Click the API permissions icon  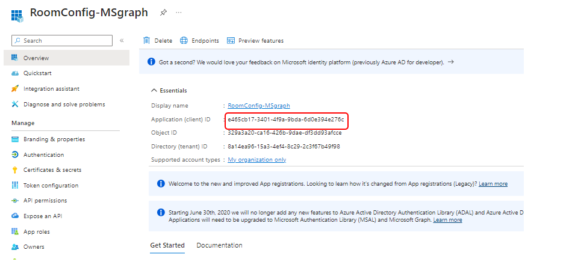(x=14, y=201)
